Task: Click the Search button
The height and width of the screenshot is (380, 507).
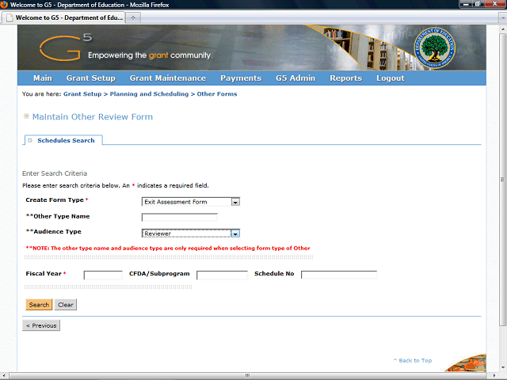Action: [x=39, y=305]
